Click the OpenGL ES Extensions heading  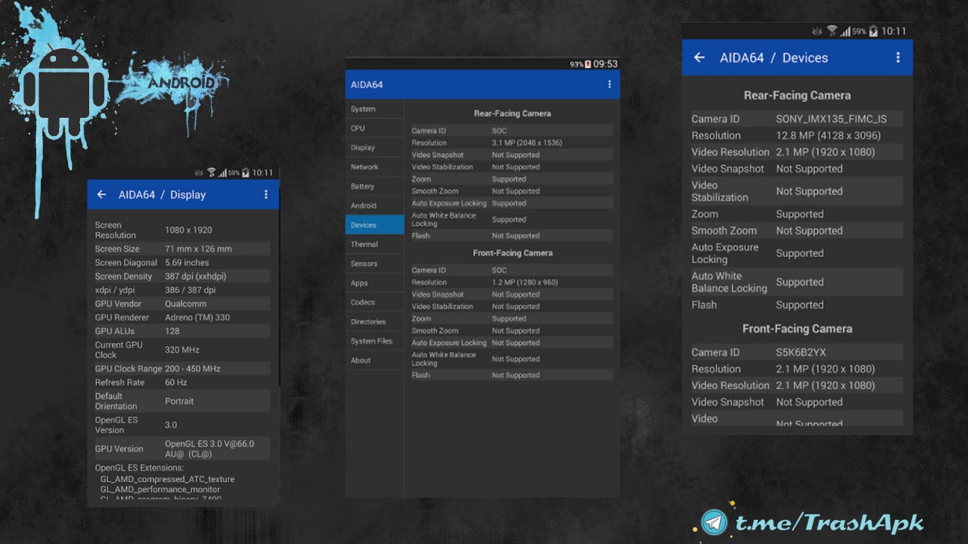tap(139, 468)
